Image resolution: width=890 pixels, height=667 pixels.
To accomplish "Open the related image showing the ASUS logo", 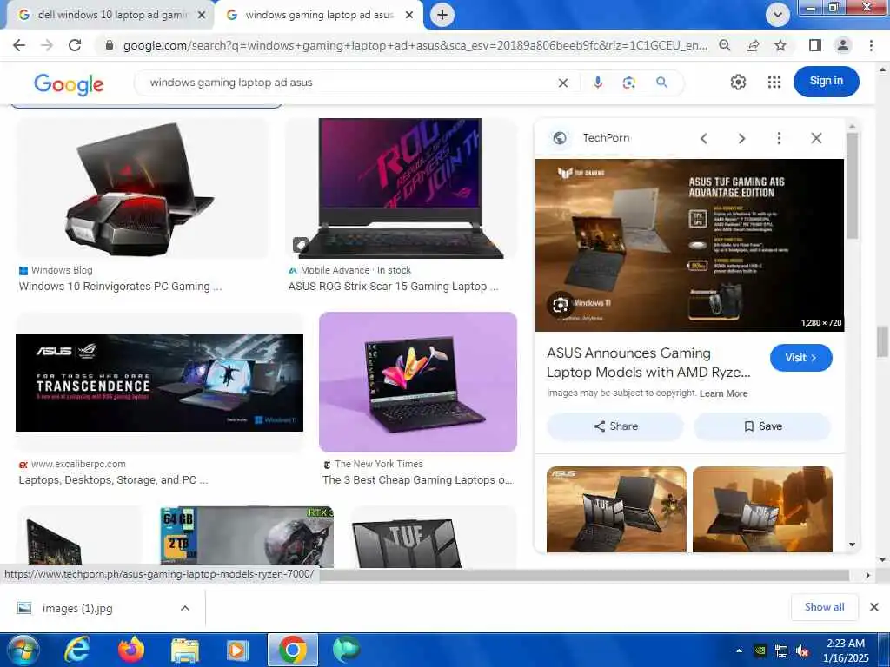I will 616,509.
